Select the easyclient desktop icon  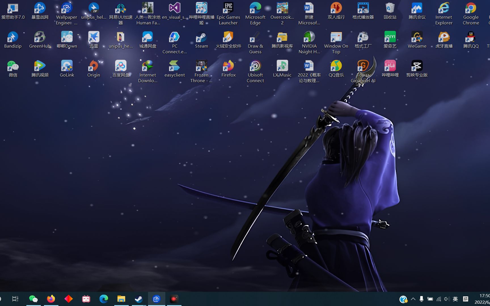[x=174, y=69]
